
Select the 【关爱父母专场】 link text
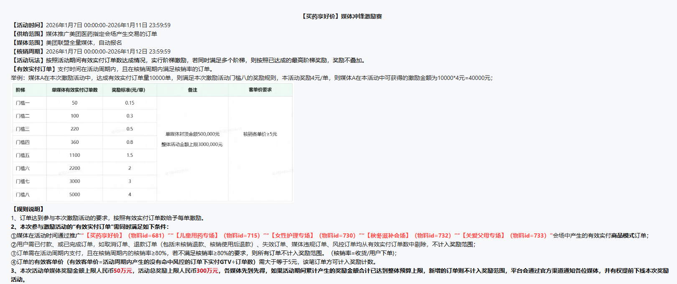click(482, 235)
